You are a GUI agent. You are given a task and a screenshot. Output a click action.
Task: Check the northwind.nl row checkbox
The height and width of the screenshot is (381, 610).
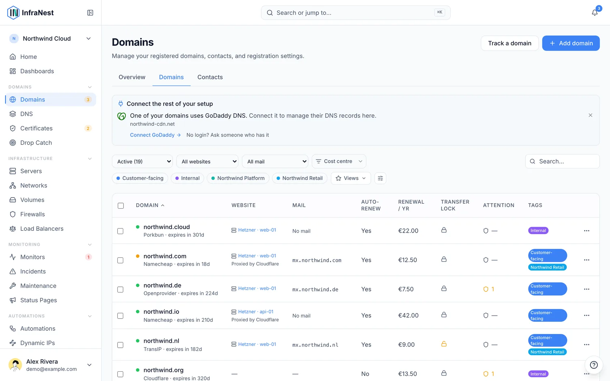[120, 345]
